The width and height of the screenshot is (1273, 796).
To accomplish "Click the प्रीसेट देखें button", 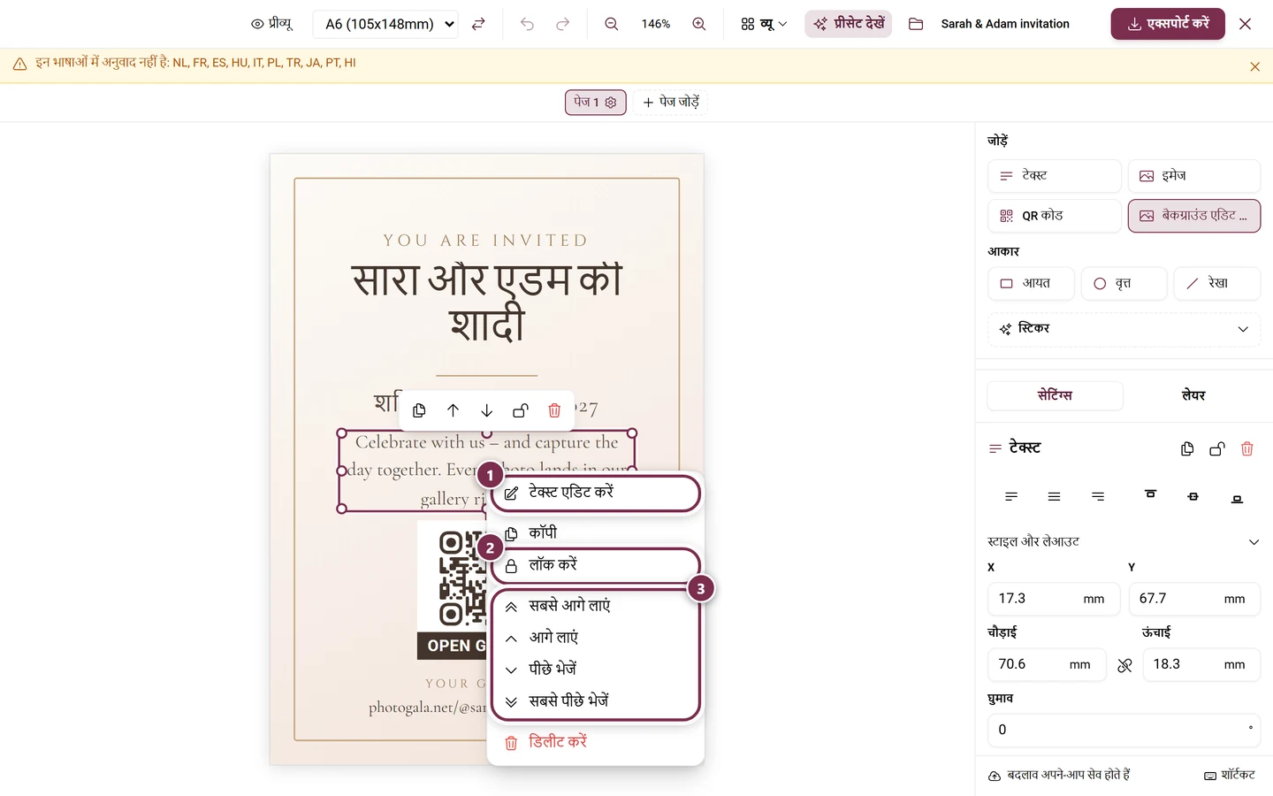I will (x=849, y=24).
